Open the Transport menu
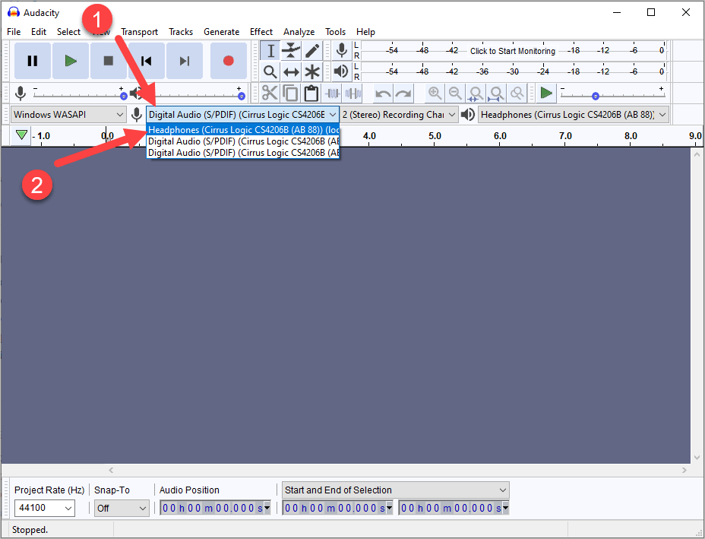This screenshot has height=539, width=705. [x=139, y=32]
